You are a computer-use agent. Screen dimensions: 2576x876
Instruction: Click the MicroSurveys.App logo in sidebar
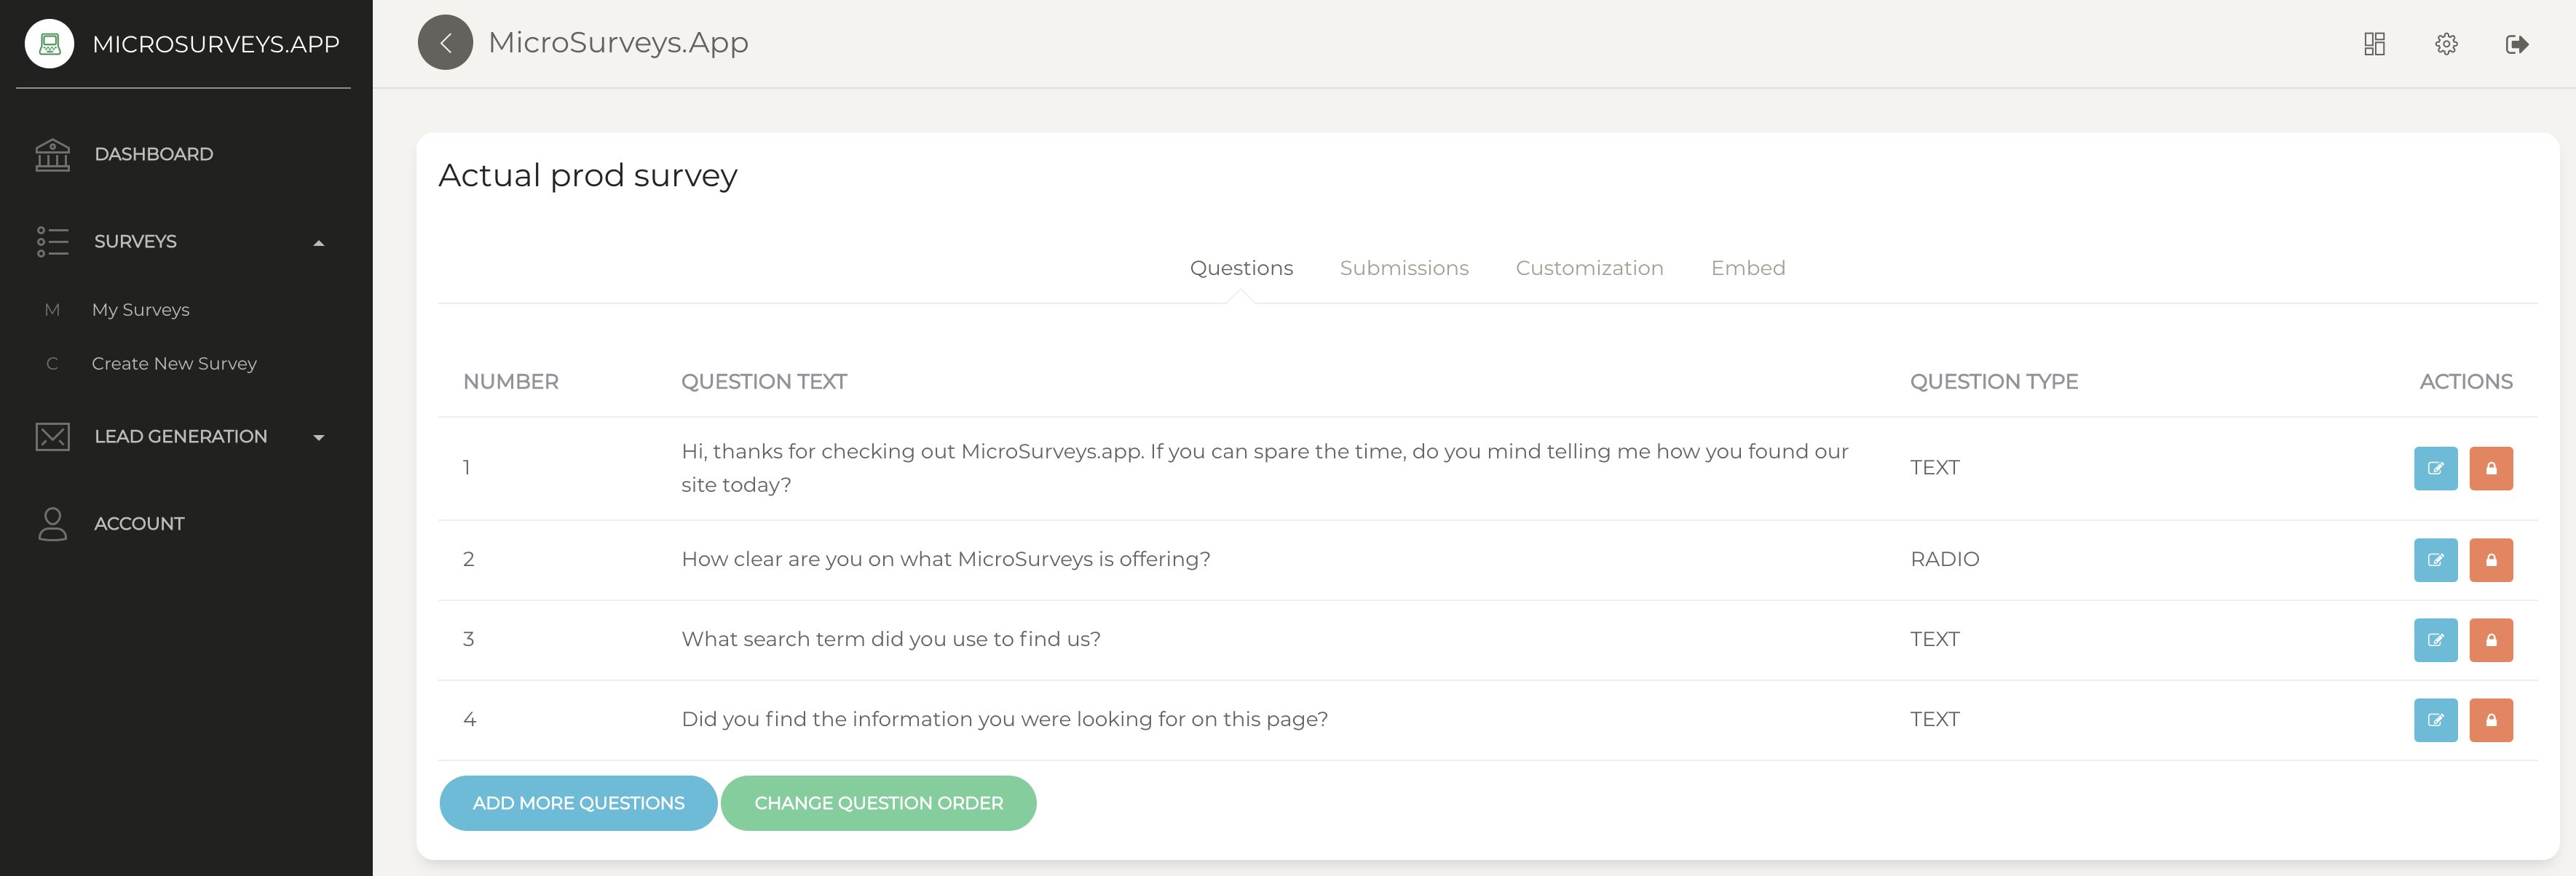point(49,42)
